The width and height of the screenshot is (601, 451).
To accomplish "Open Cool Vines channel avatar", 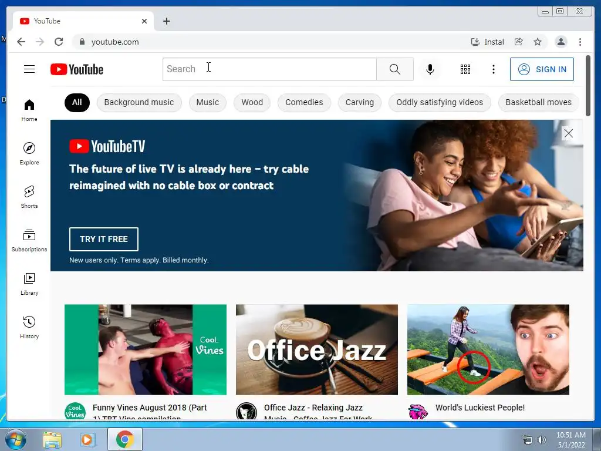I will tap(75, 411).
